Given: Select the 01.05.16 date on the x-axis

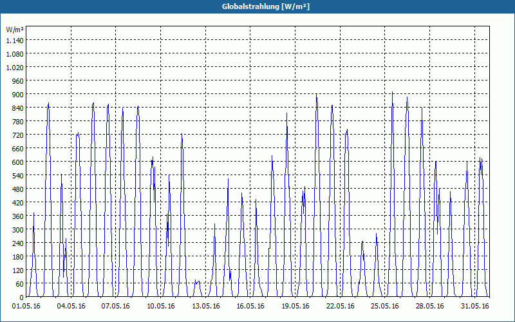Looking at the screenshot, I should point(26,307).
